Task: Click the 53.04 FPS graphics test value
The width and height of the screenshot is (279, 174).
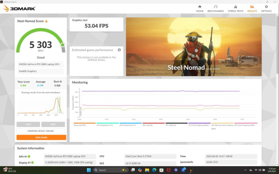Action: click(96, 26)
